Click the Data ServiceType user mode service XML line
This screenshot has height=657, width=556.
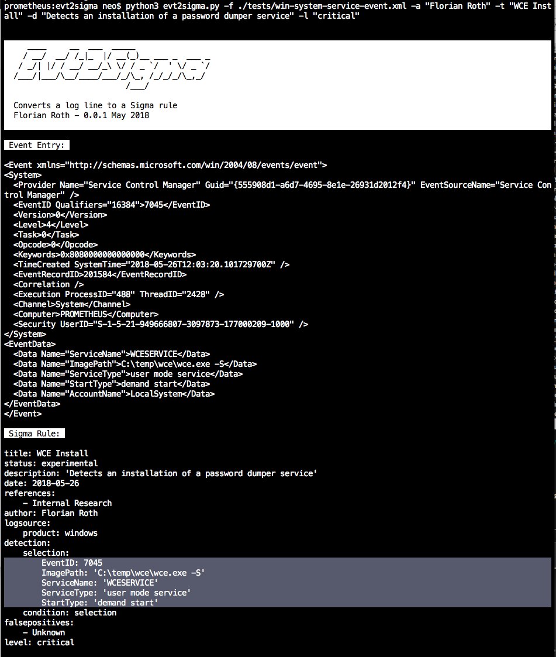click(127, 374)
